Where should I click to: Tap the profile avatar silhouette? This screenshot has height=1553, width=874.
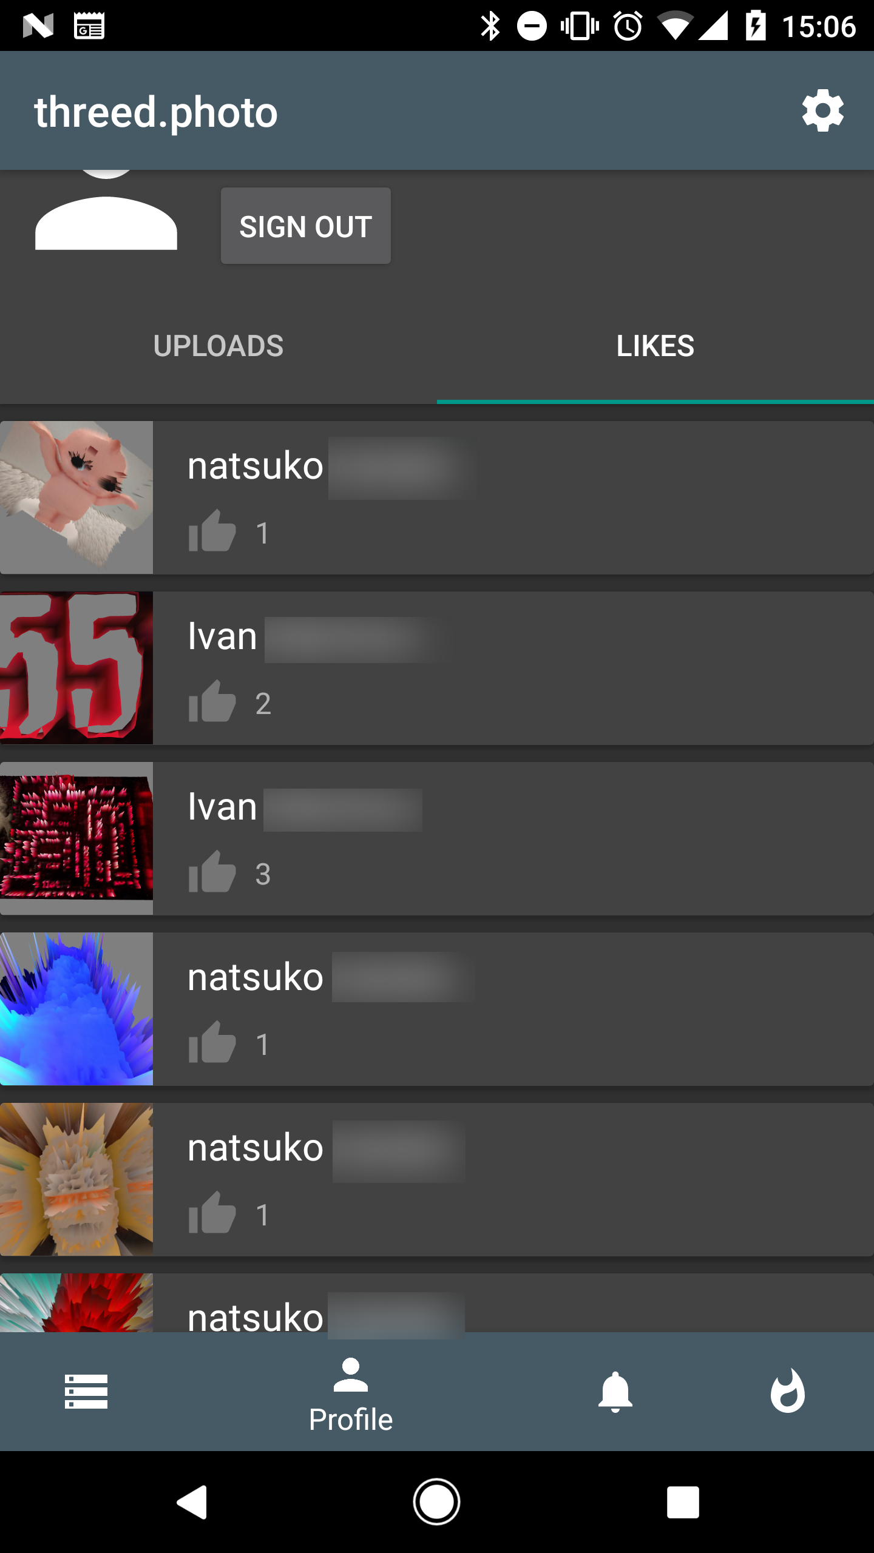[106, 211]
